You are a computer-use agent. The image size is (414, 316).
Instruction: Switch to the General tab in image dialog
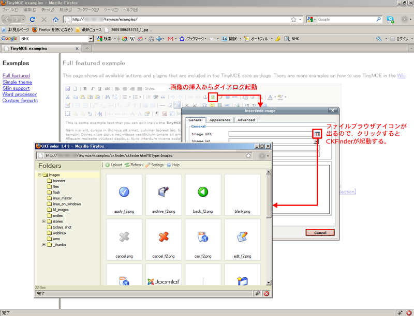[x=196, y=120]
